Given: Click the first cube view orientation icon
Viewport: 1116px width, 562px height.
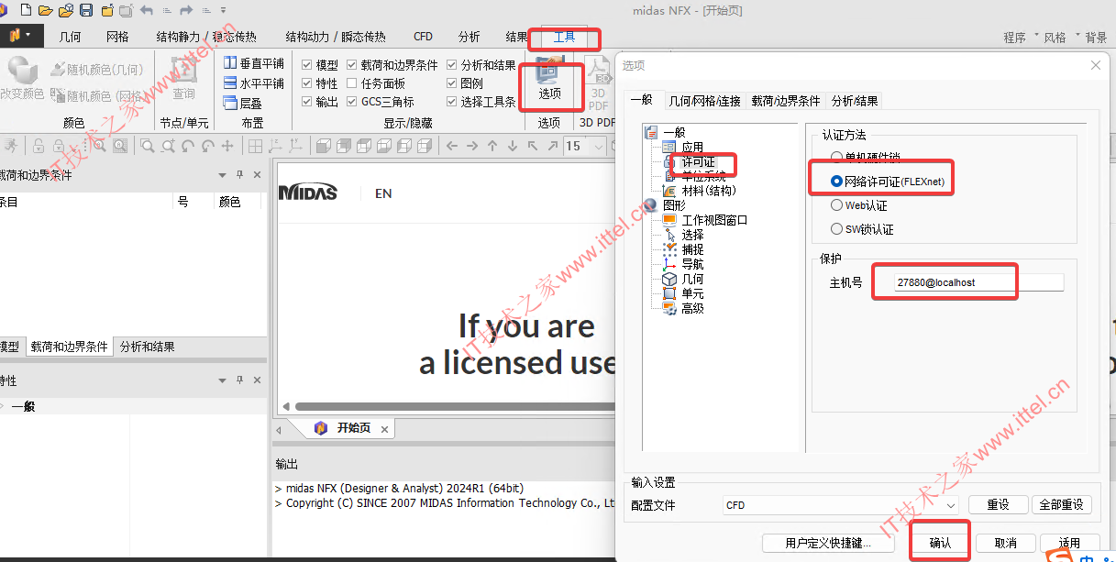Looking at the screenshot, I should [x=323, y=146].
